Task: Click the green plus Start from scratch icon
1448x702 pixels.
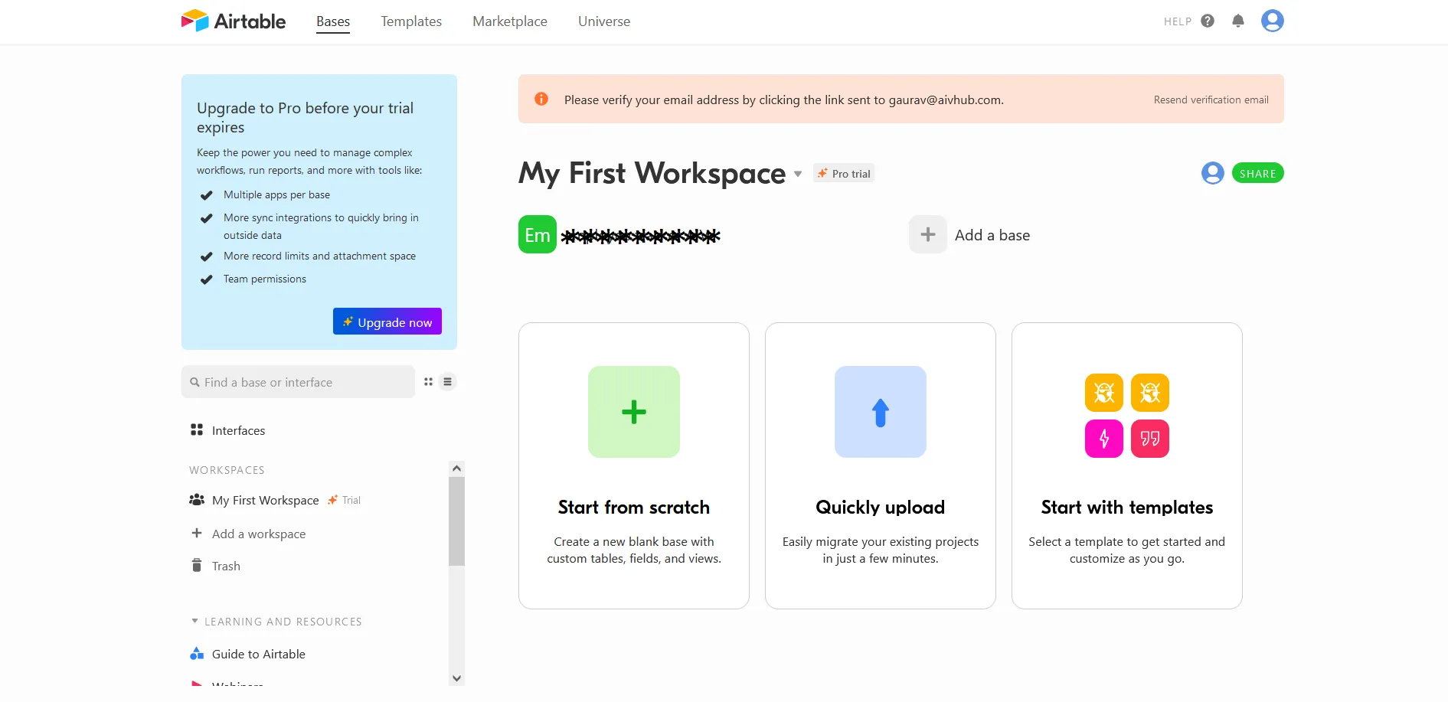Action: pos(634,412)
